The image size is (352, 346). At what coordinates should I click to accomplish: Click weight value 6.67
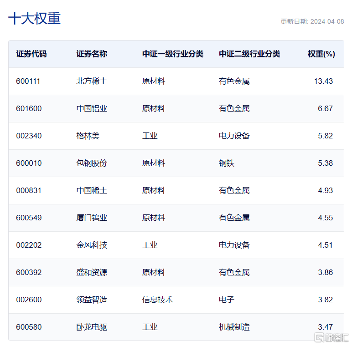(x=325, y=108)
